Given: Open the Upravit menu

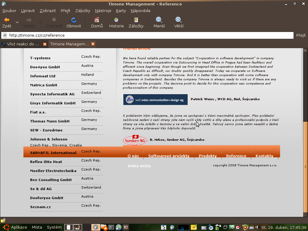Looking at the screenshot, I should [28, 11].
